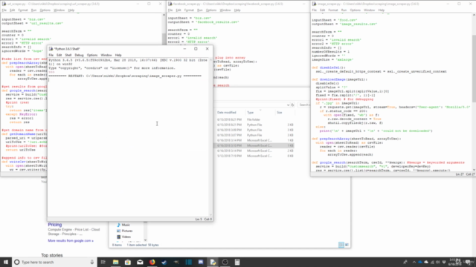Open Options menu in facebook_scraper.py window

tap(211, 10)
